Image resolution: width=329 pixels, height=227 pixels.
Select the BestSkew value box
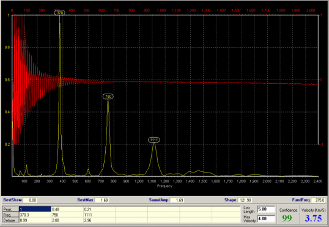pyautogui.click(x=30, y=200)
